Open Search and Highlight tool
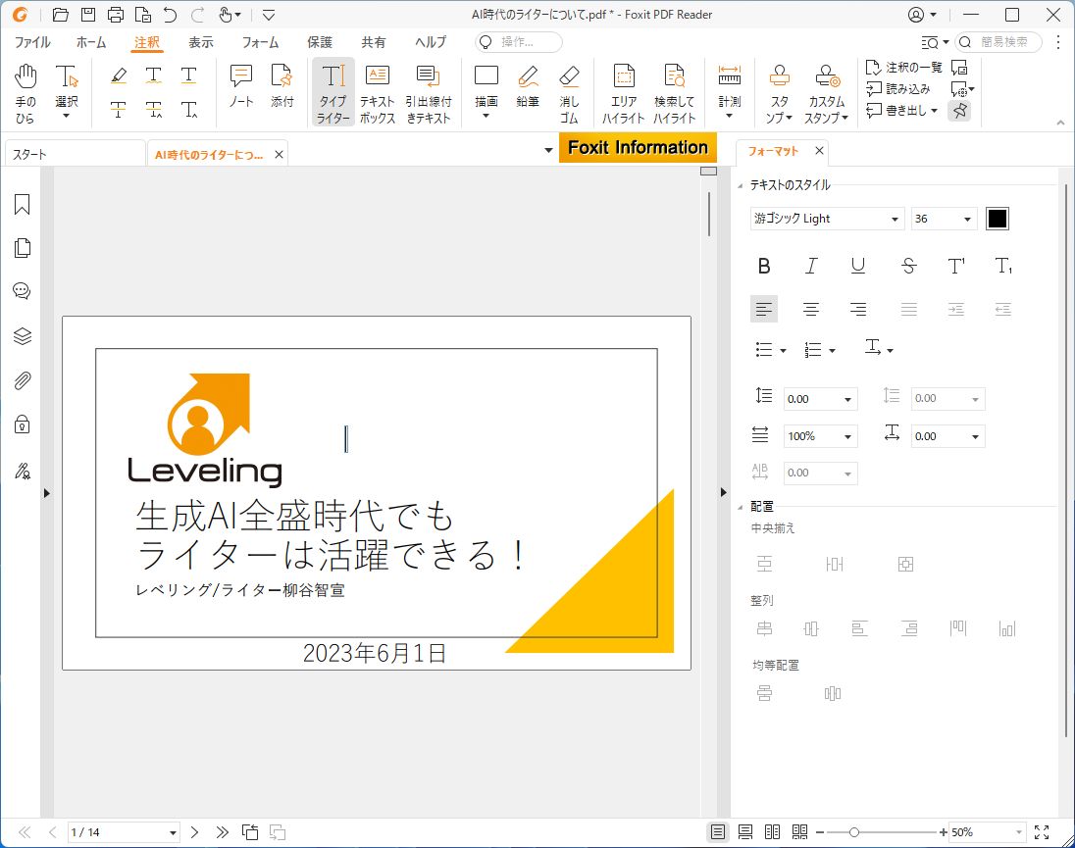This screenshot has height=848, width=1075. (x=674, y=94)
